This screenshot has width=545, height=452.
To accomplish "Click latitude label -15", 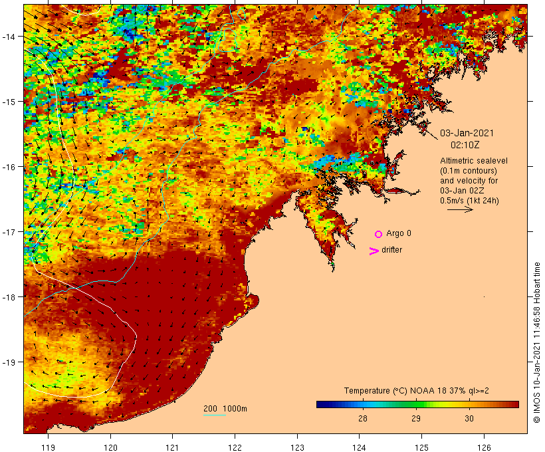I will [8, 102].
